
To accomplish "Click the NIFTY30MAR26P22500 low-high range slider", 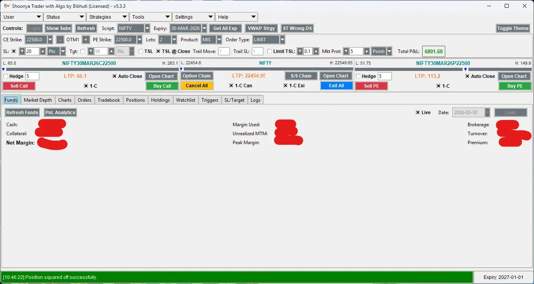I will point(443,69).
